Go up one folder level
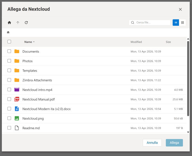The height and width of the screenshot is (156, 192). (x=18, y=23)
